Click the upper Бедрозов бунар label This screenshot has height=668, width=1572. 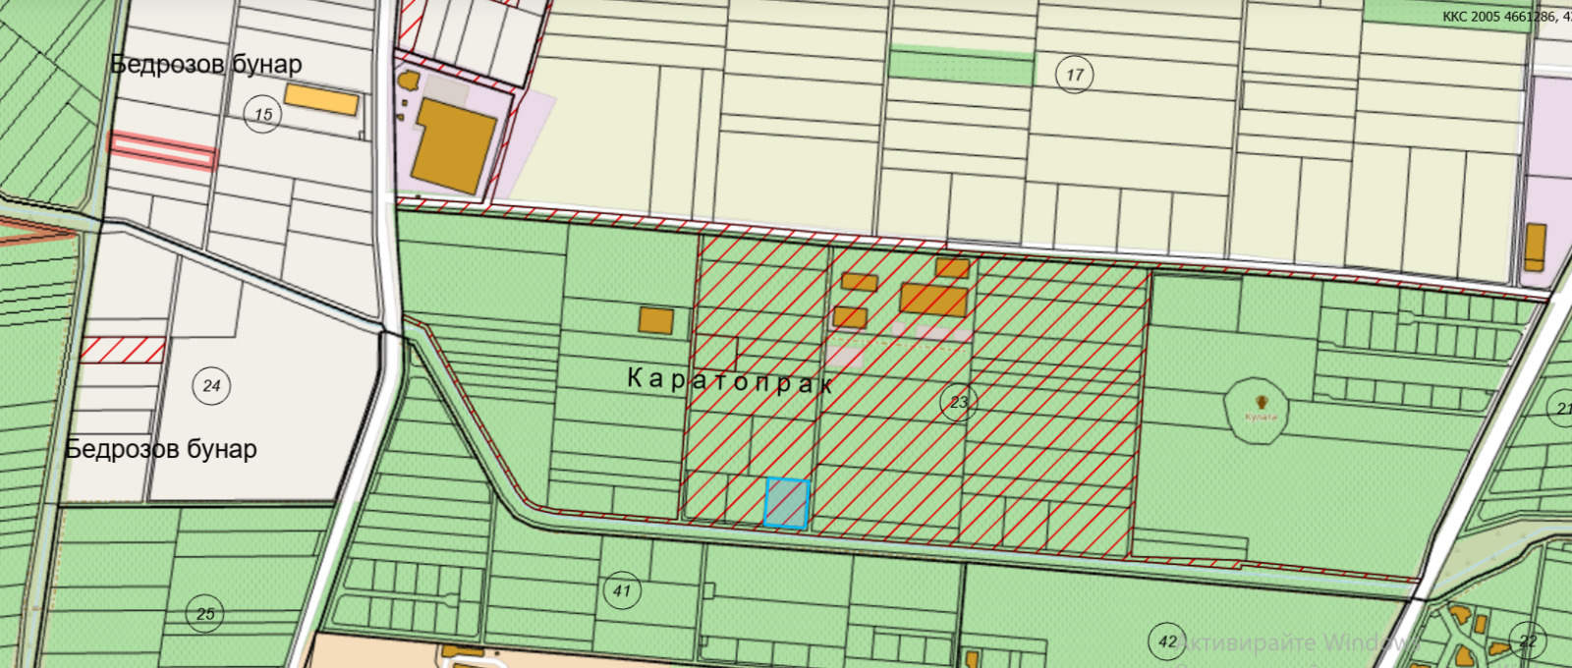pos(206,65)
